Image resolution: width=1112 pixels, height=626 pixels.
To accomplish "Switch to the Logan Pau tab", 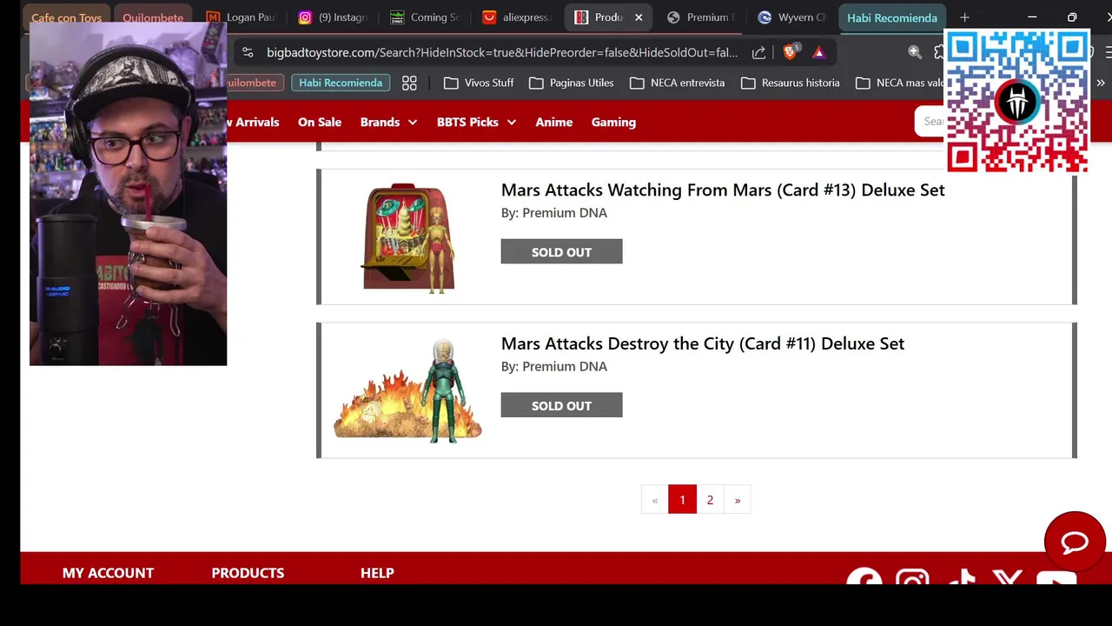I will (x=242, y=17).
